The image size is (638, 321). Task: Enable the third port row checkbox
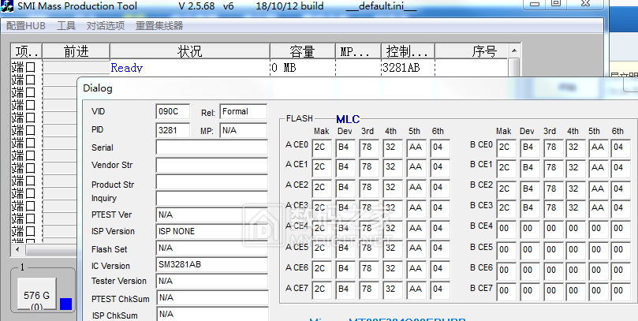point(31,92)
